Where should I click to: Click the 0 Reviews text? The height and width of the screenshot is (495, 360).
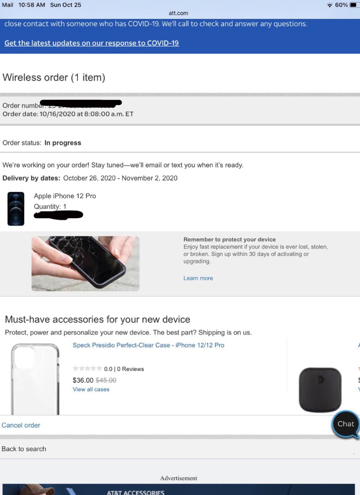[130, 369]
